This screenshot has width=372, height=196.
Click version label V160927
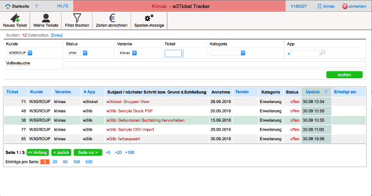tap(299, 6)
